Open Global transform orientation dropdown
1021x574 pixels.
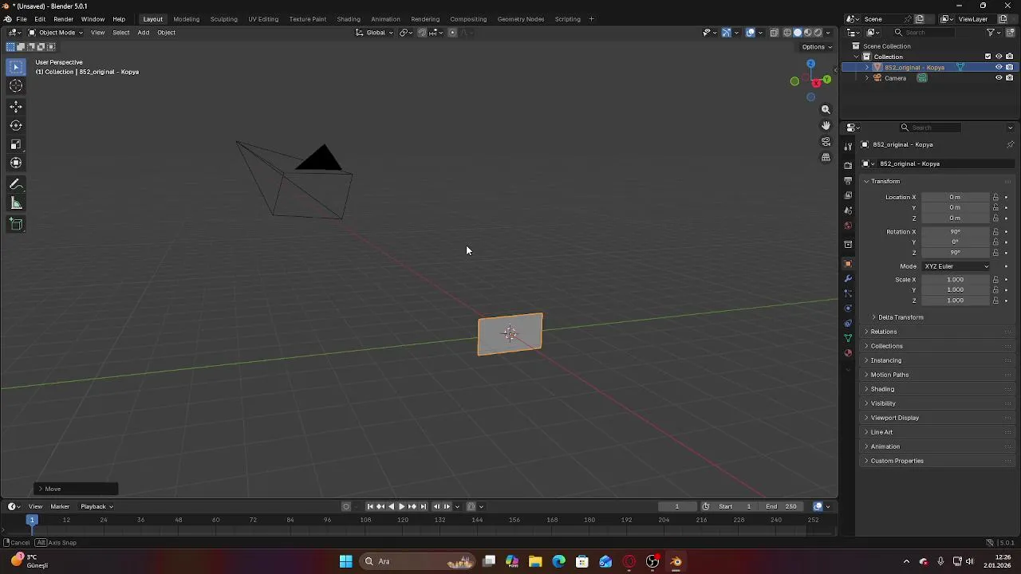[x=374, y=33]
